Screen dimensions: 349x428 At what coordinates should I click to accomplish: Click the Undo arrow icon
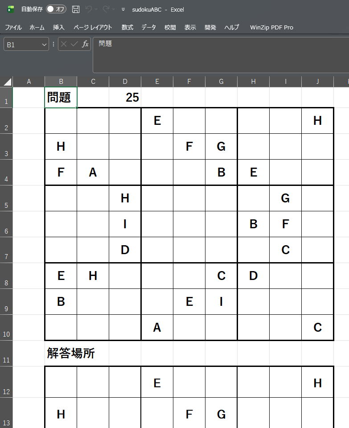[89, 9]
